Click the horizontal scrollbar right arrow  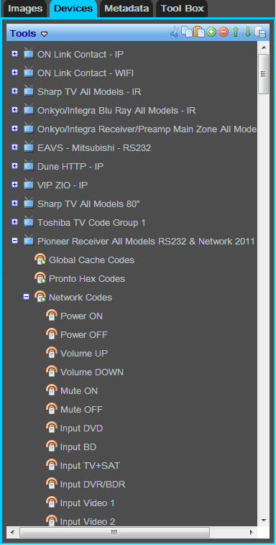[252, 532]
